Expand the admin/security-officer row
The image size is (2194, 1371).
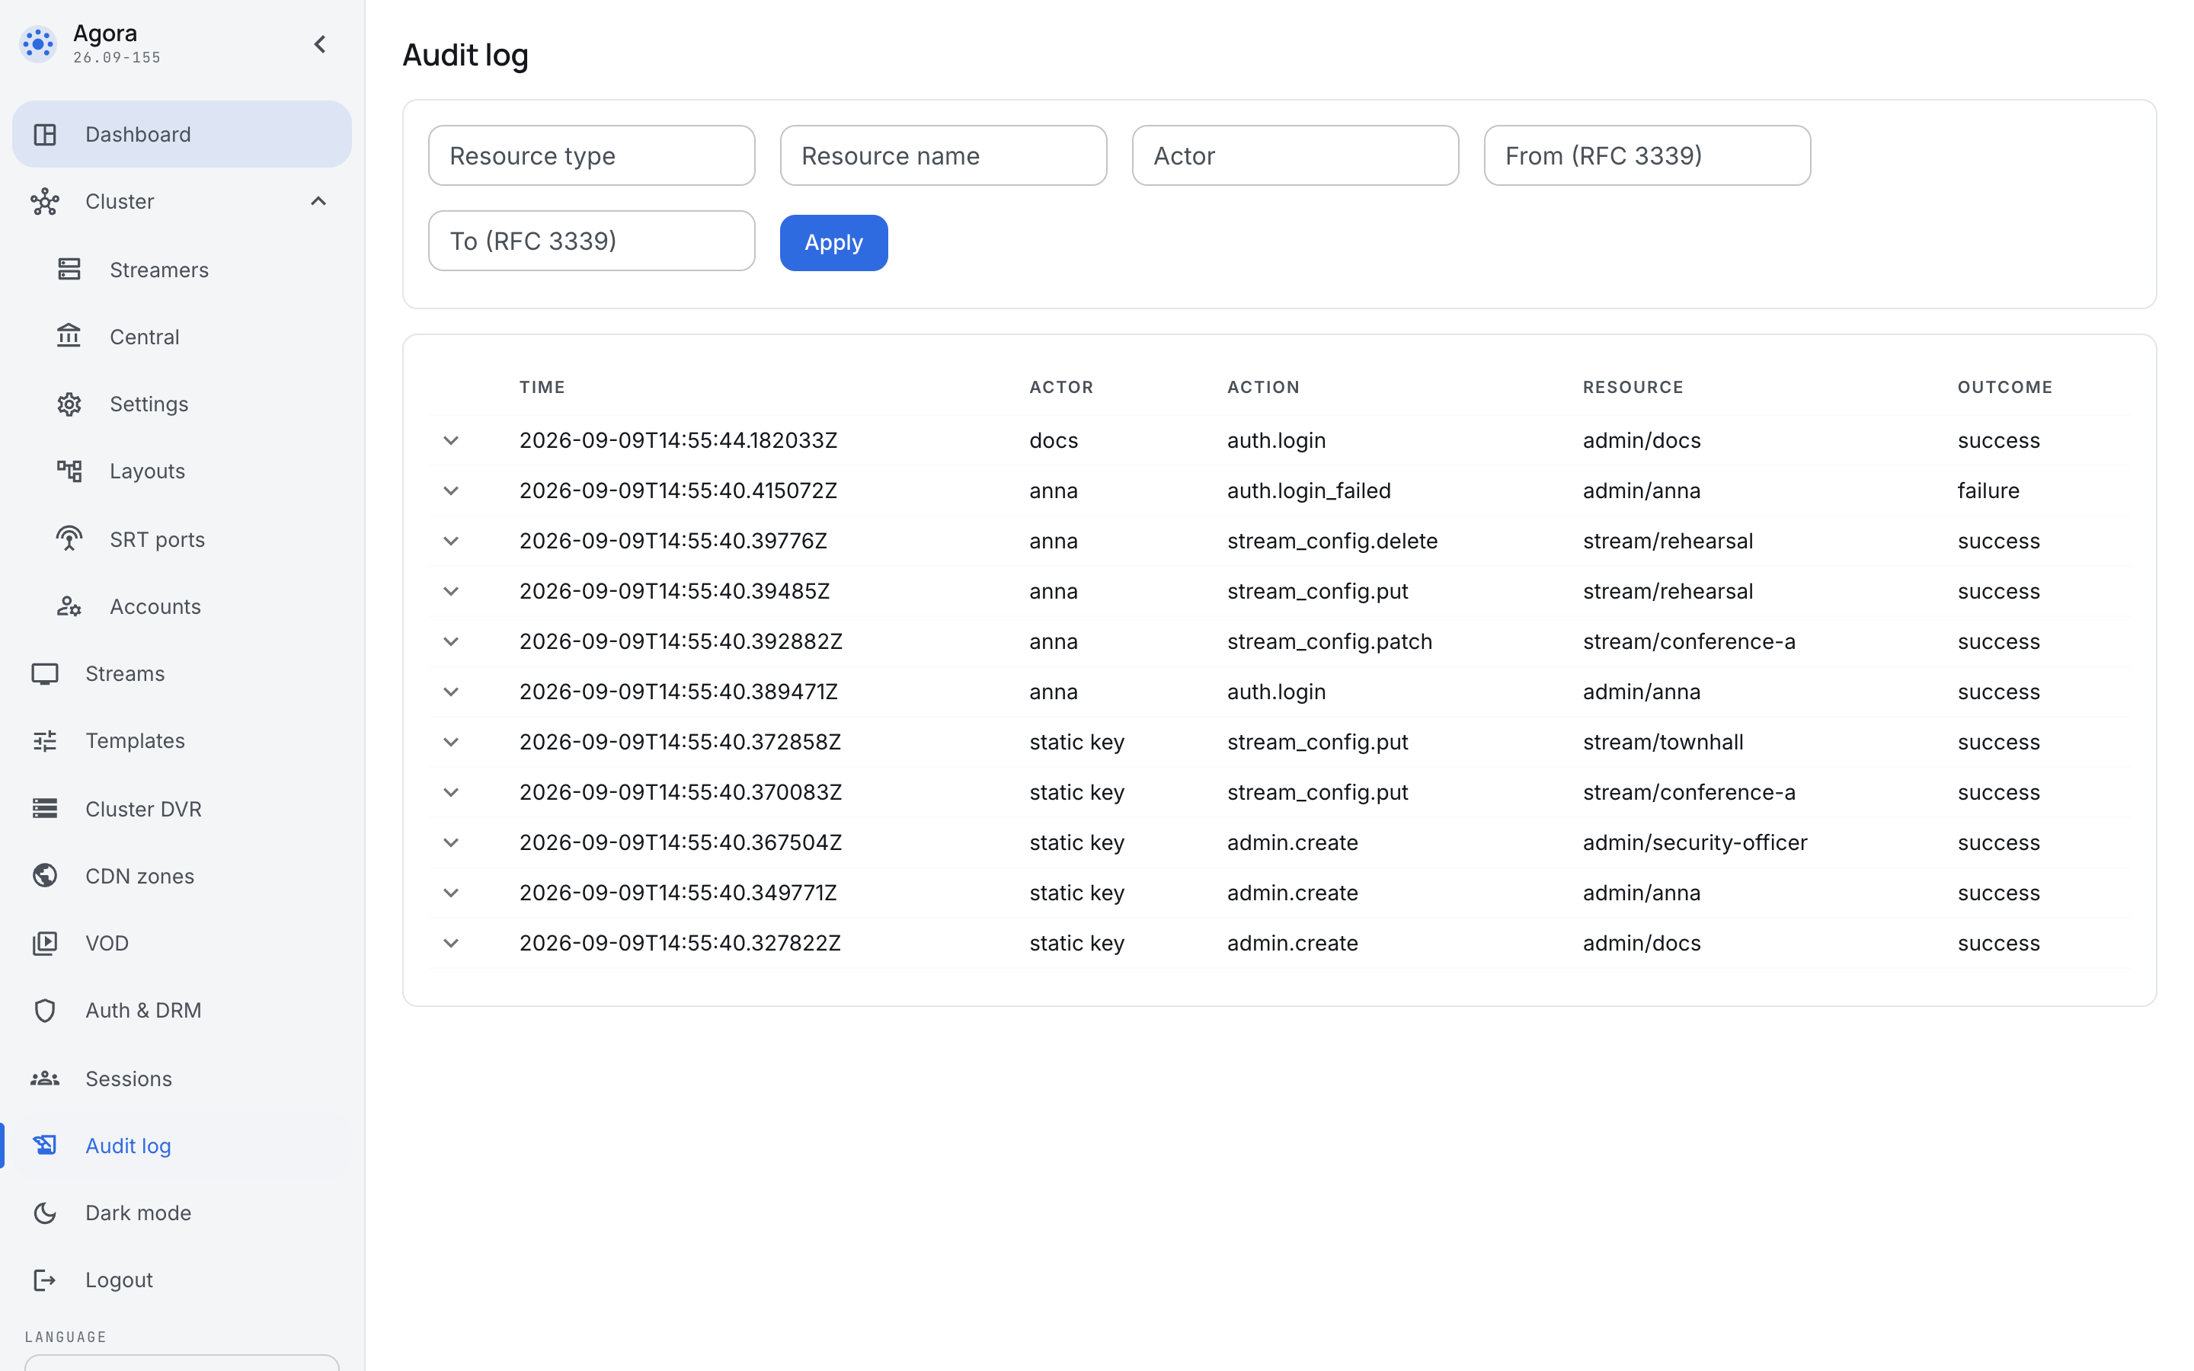pyautogui.click(x=452, y=843)
